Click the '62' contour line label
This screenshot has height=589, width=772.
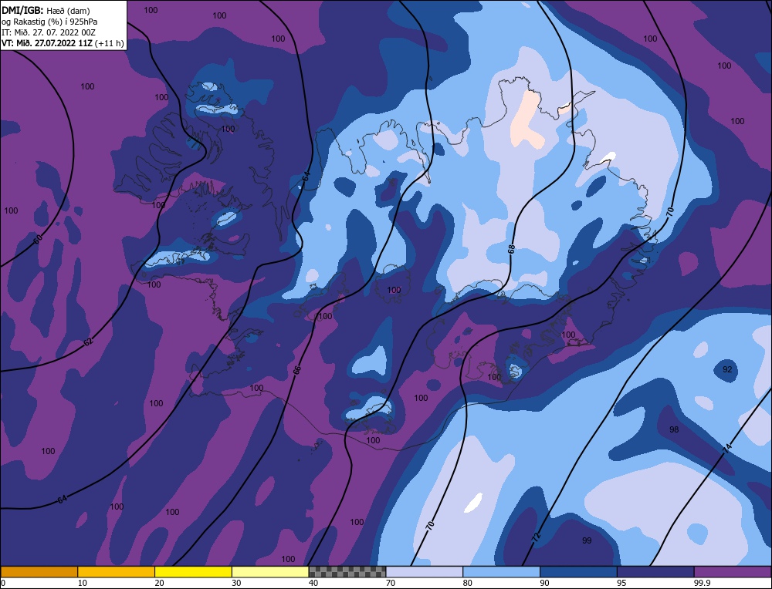pyautogui.click(x=88, y=342)
